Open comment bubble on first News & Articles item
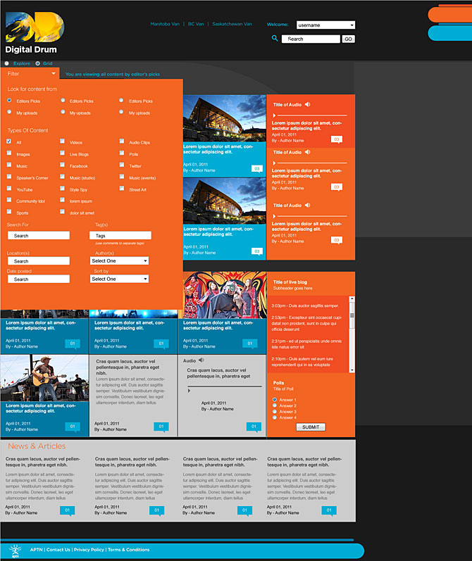Image resolution: width=472 pixels, height=561 pixels. (67, 510)
